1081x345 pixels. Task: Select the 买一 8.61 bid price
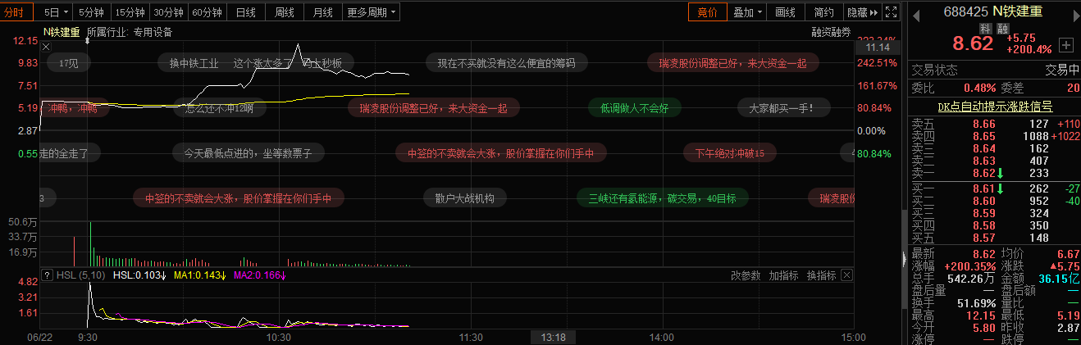[983, 188]
